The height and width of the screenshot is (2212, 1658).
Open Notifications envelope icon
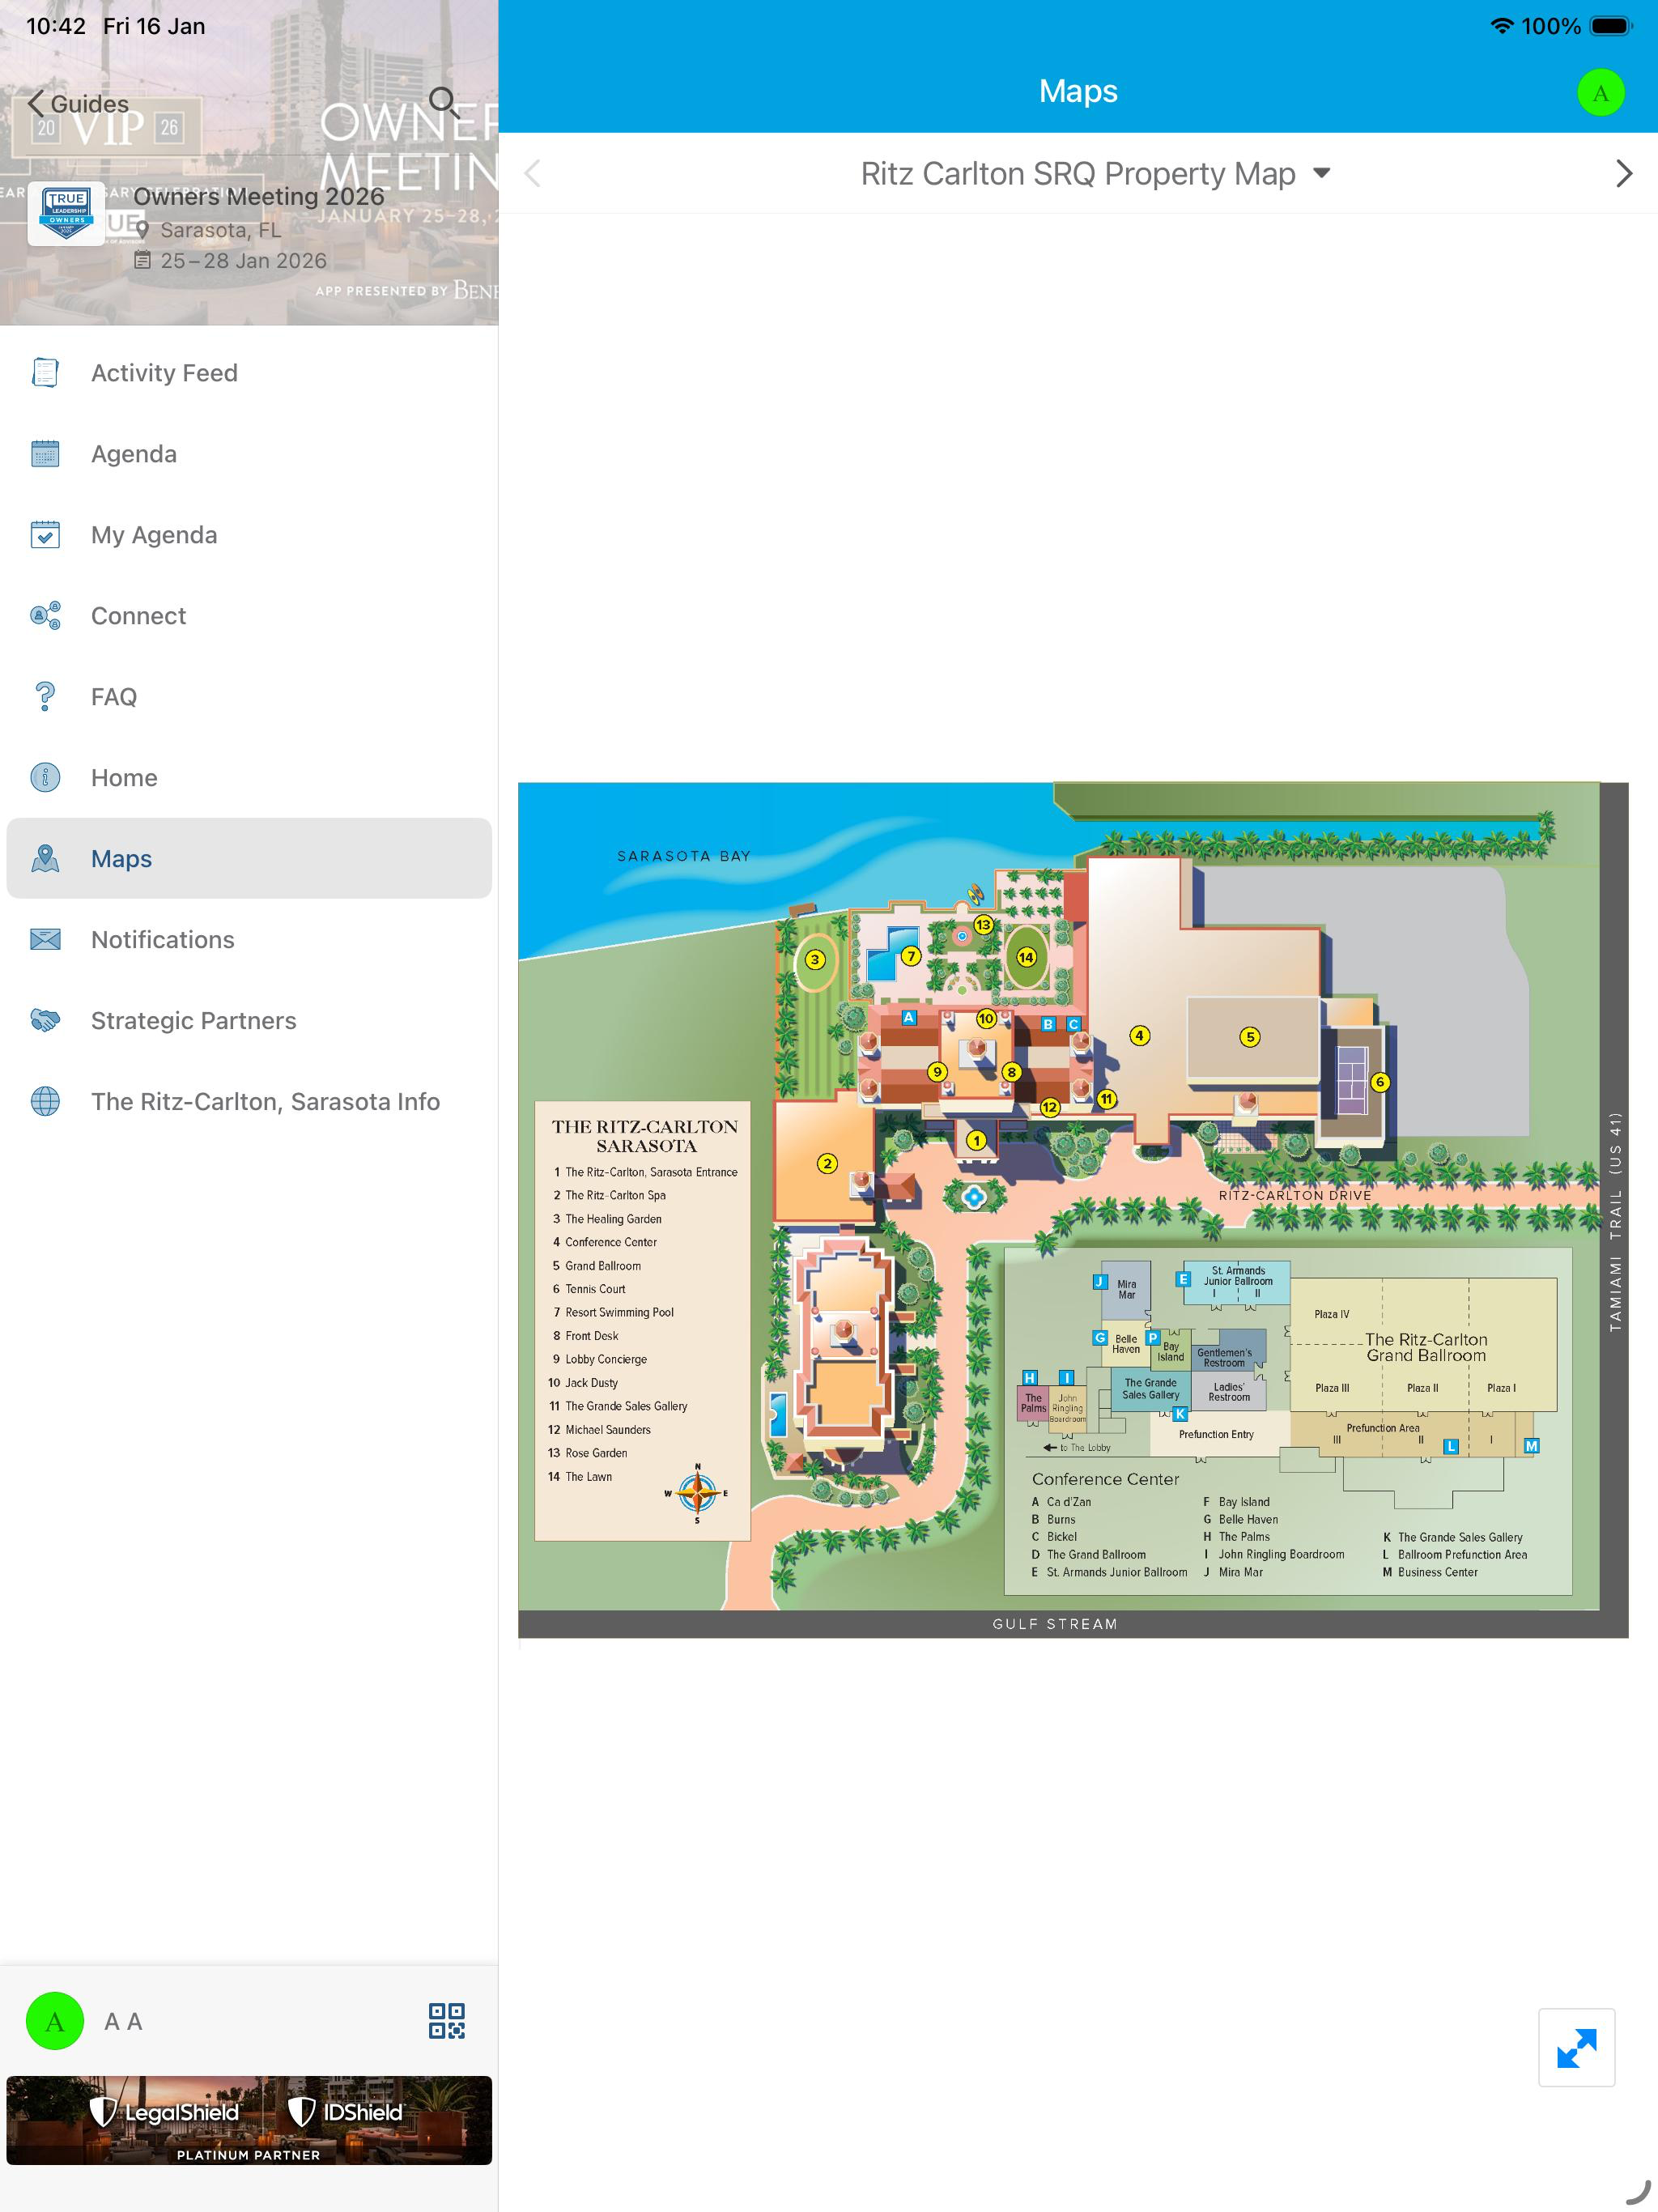coord(45,940)
